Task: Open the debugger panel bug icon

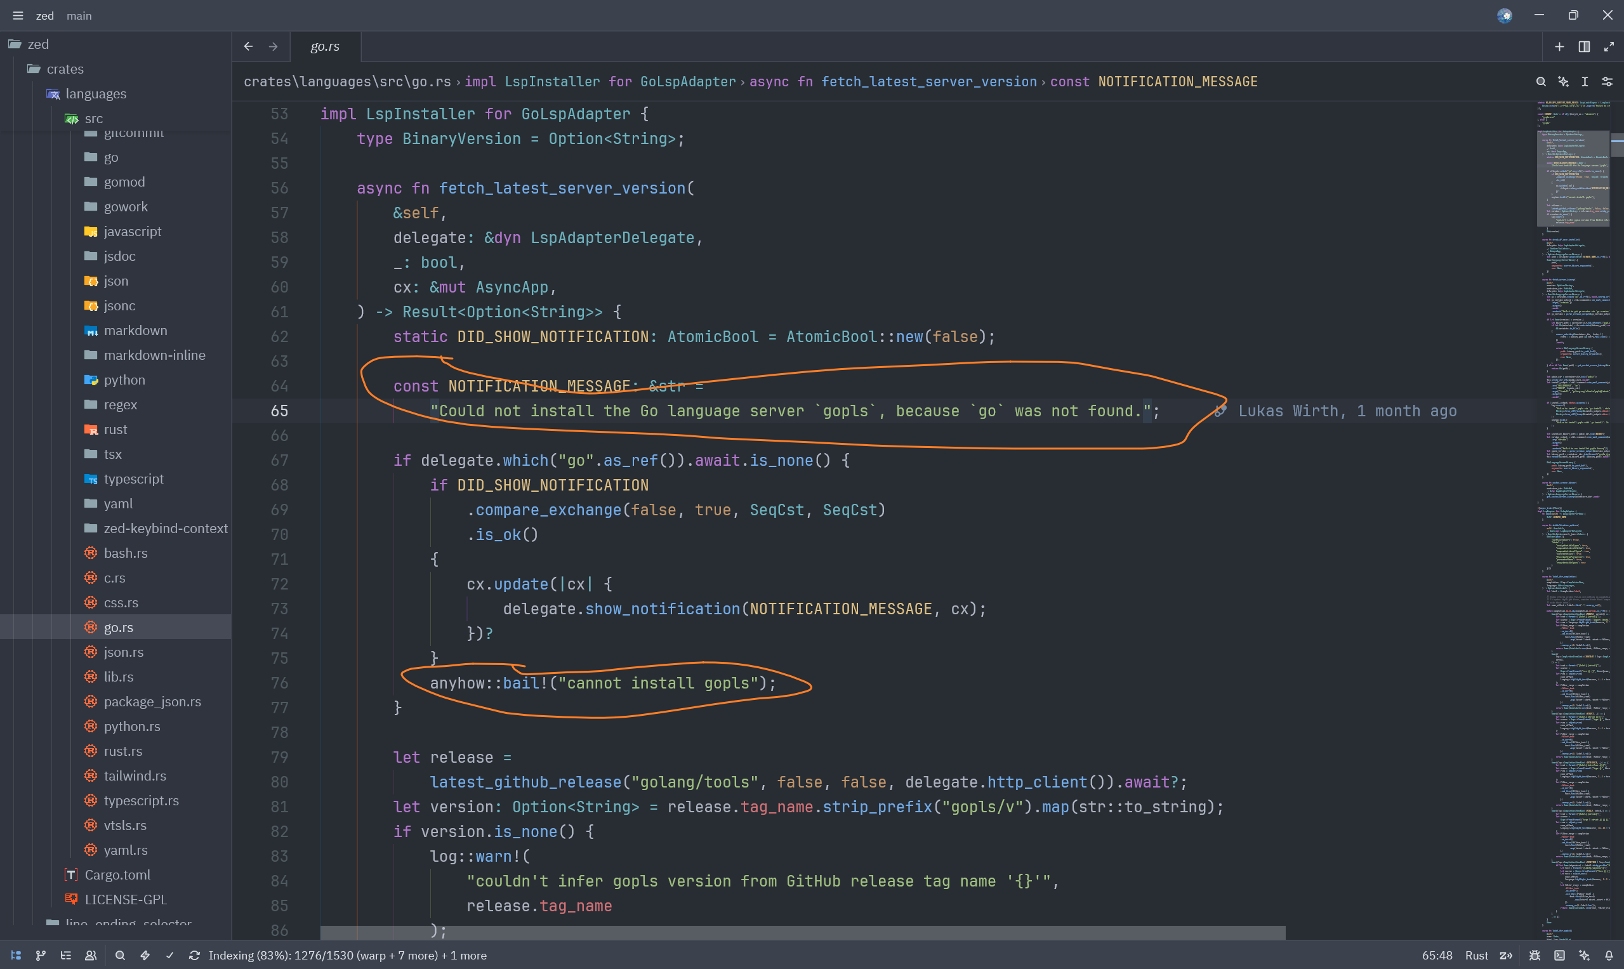Action: click(x=1534, y=955)
